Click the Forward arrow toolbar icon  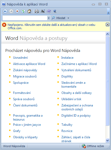point(11,11)
